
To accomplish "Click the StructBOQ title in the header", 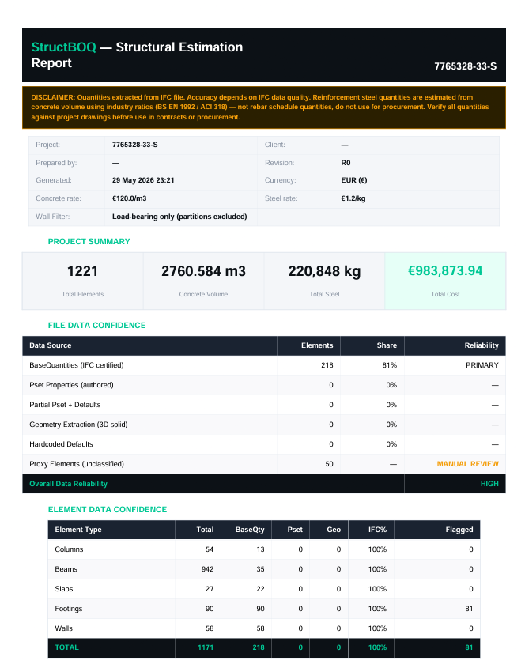I will [x=64, y=47].
